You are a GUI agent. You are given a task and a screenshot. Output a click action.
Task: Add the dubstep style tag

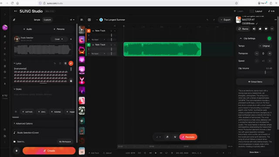(56, 112)
